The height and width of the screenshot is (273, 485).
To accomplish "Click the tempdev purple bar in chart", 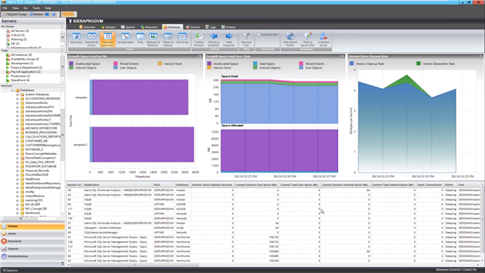I will pos(140,97).
